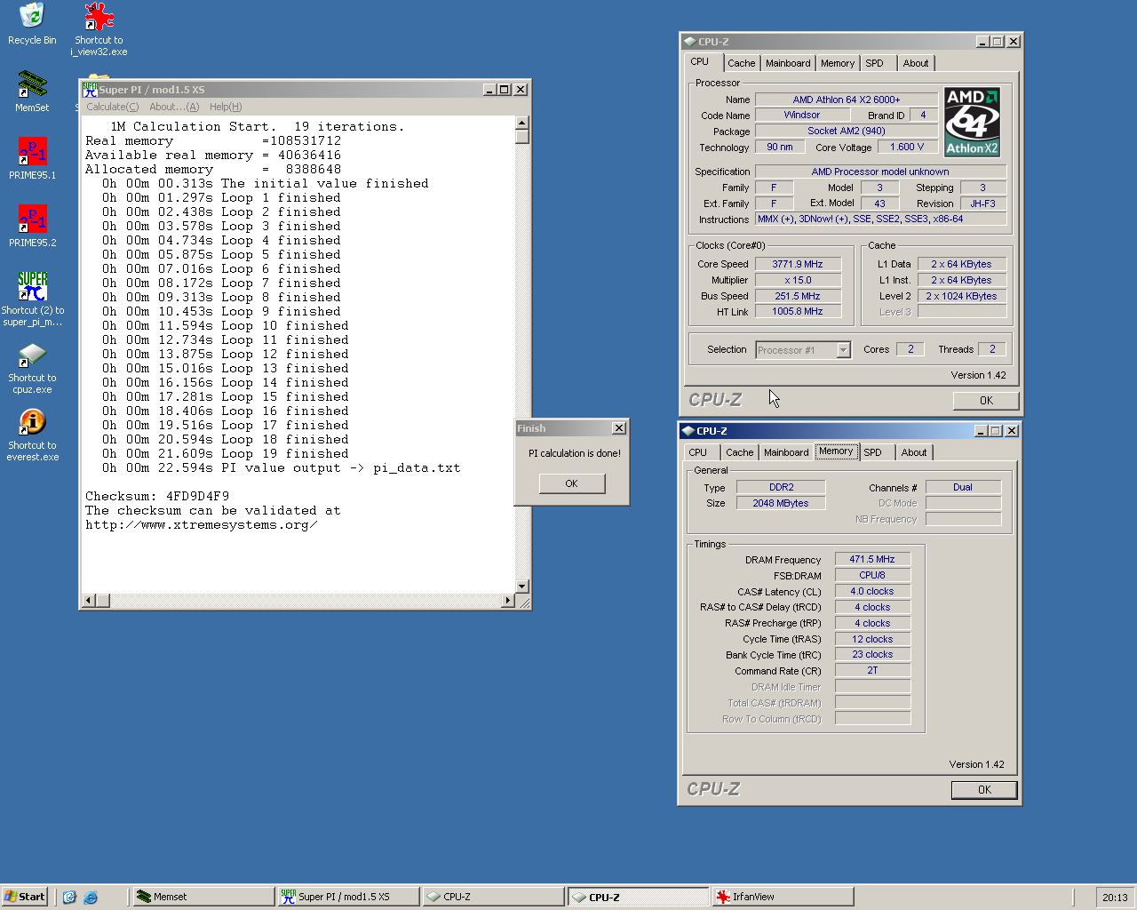Screen dimensions: 1137x910
Task: Click the Level 2 cache value 2 x 1024 KBytes
Action: coord(961,296)
